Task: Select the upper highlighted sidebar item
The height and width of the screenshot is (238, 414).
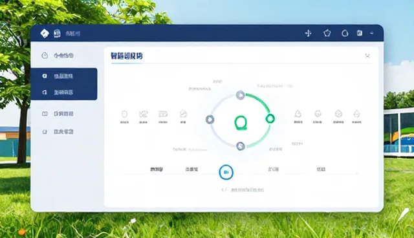Action: [64, 76]
